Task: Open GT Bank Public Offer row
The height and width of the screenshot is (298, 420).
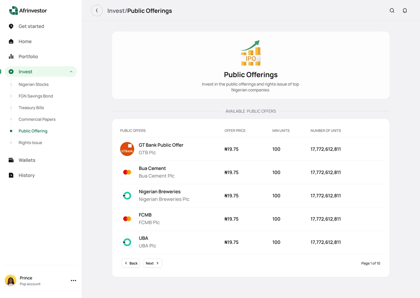Action: click(x=251, y=149)
